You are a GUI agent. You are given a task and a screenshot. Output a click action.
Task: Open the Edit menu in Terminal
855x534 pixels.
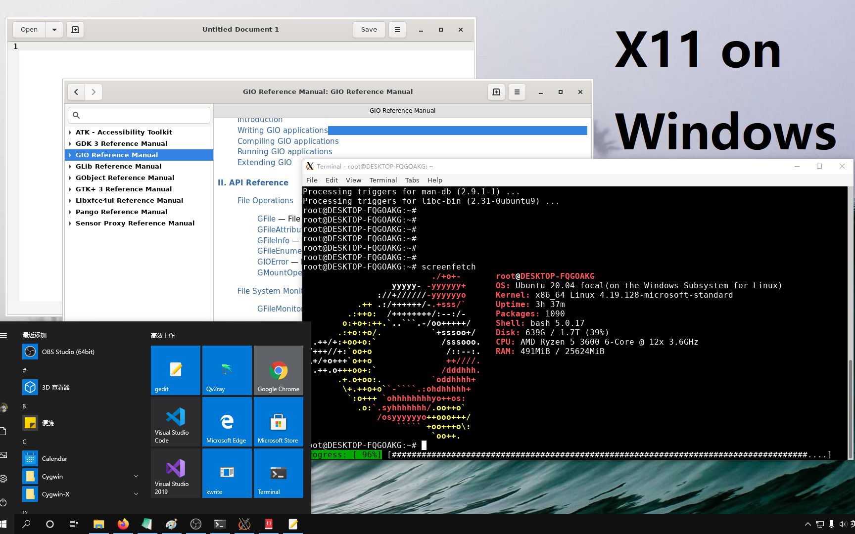coord(332,180)
